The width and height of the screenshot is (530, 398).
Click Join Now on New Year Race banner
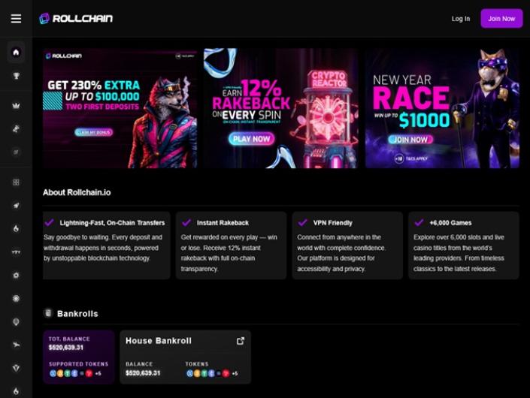(410, 140)
